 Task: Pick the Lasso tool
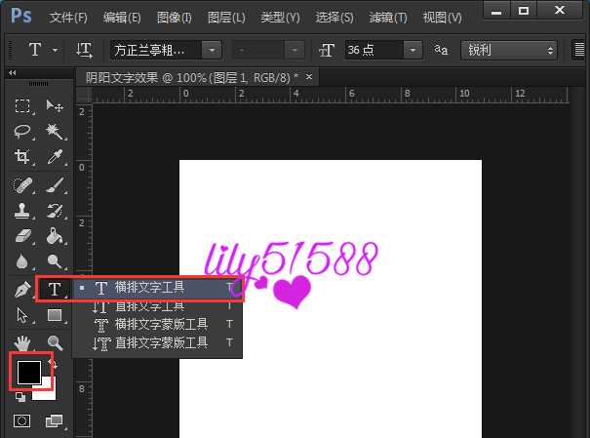pos(23,132)
